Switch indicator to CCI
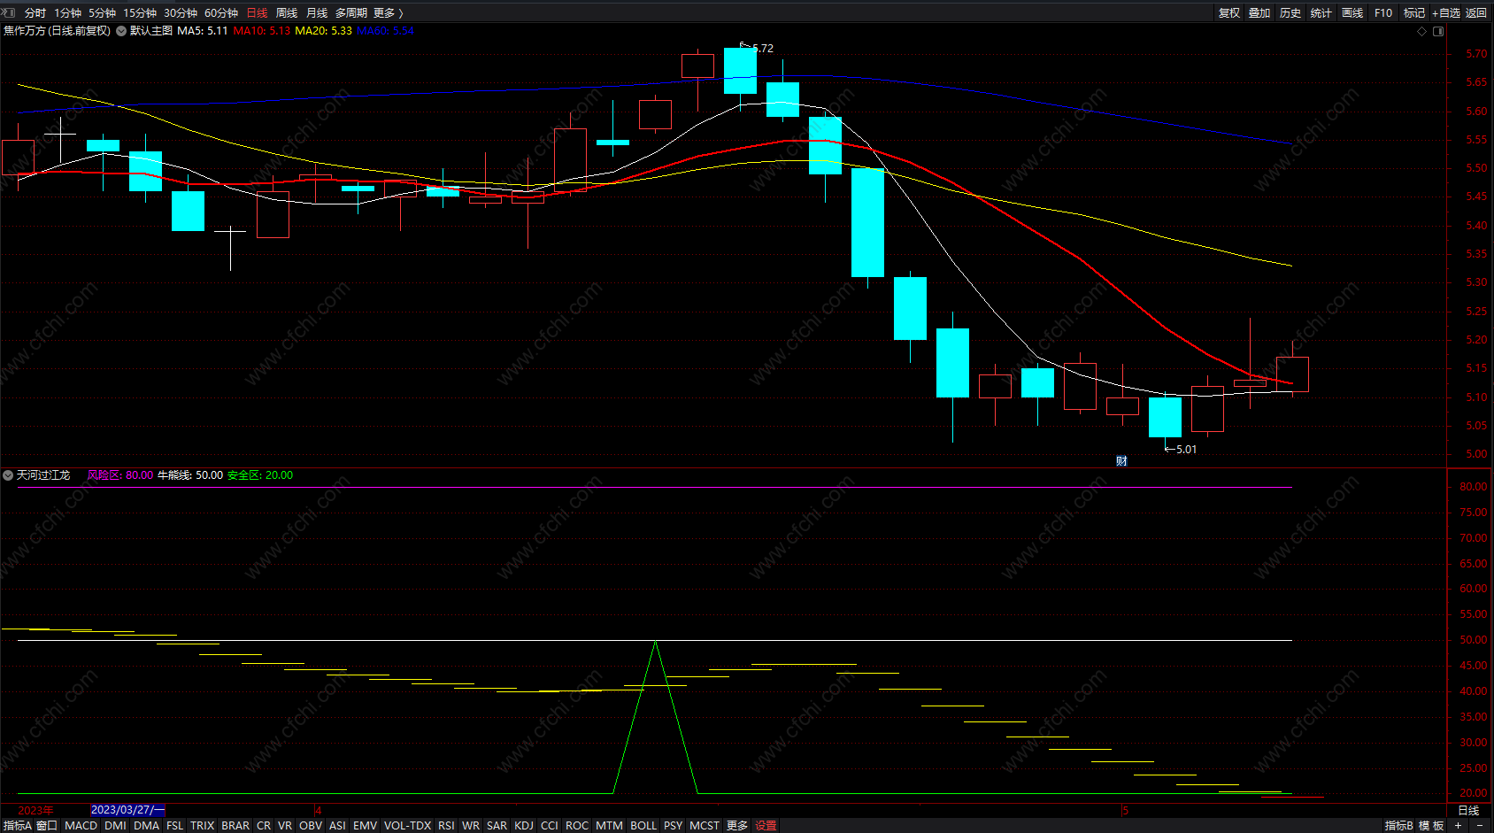The height and width of the screenshot is (833, 1494). click(x=550, y=825)
